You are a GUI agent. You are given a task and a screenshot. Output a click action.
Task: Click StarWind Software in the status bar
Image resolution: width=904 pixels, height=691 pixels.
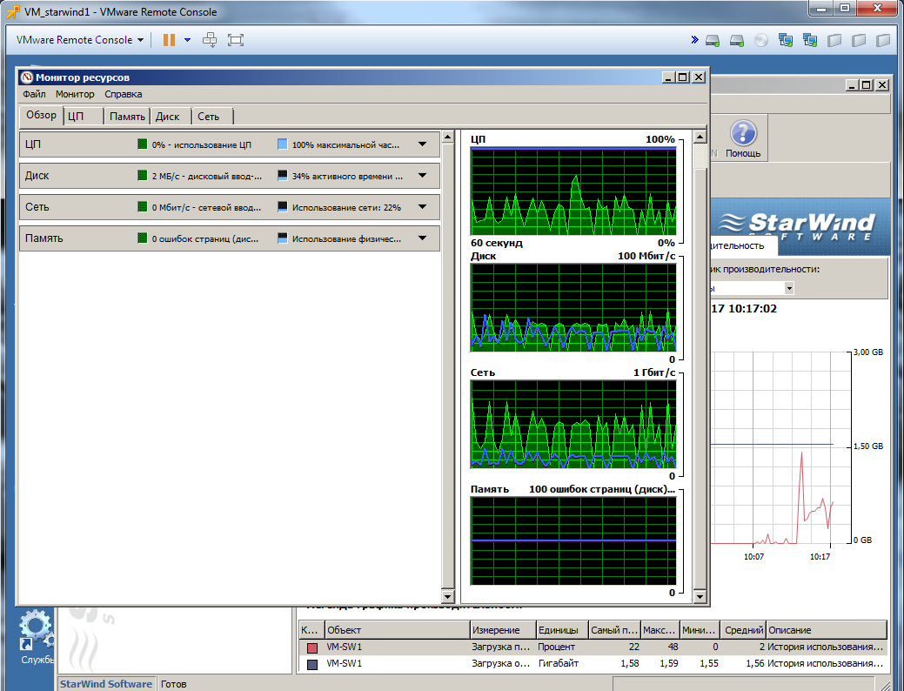pyautogui.click(x=106, y=683)
